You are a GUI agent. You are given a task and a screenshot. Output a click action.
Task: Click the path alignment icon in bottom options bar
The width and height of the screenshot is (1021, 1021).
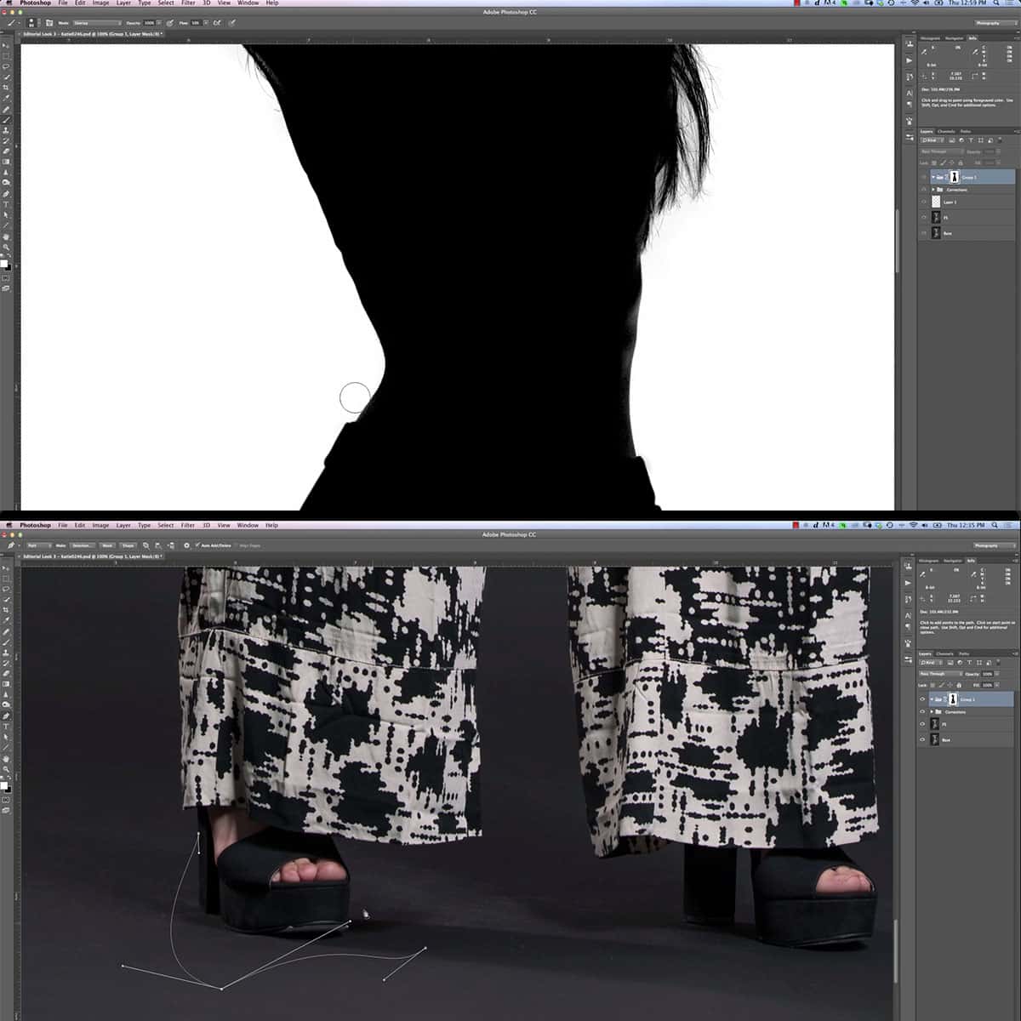click(x=157, y=545)
